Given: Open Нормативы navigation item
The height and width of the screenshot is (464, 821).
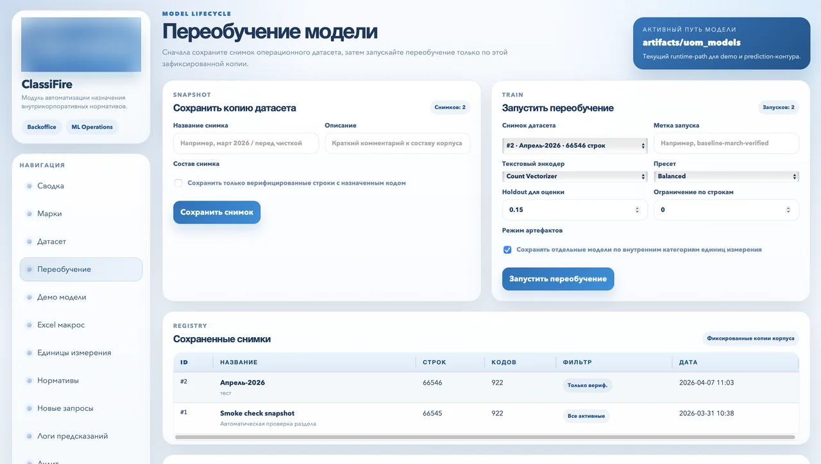Looking at the screenshot, I should pyautogui.click(x=81, y=380).
